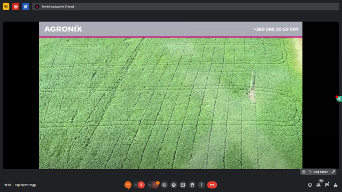
Task: Raise your hand
Action: 192,185
